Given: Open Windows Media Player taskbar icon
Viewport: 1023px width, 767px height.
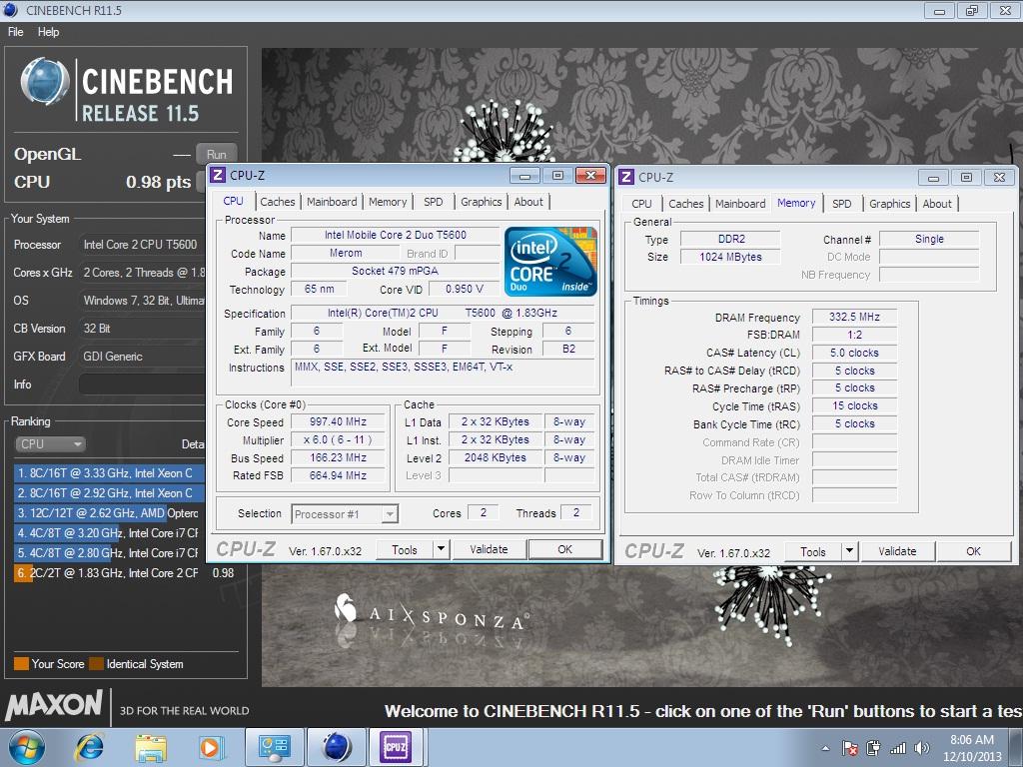Looking at the screenshot, I should [x=211, y=747].
